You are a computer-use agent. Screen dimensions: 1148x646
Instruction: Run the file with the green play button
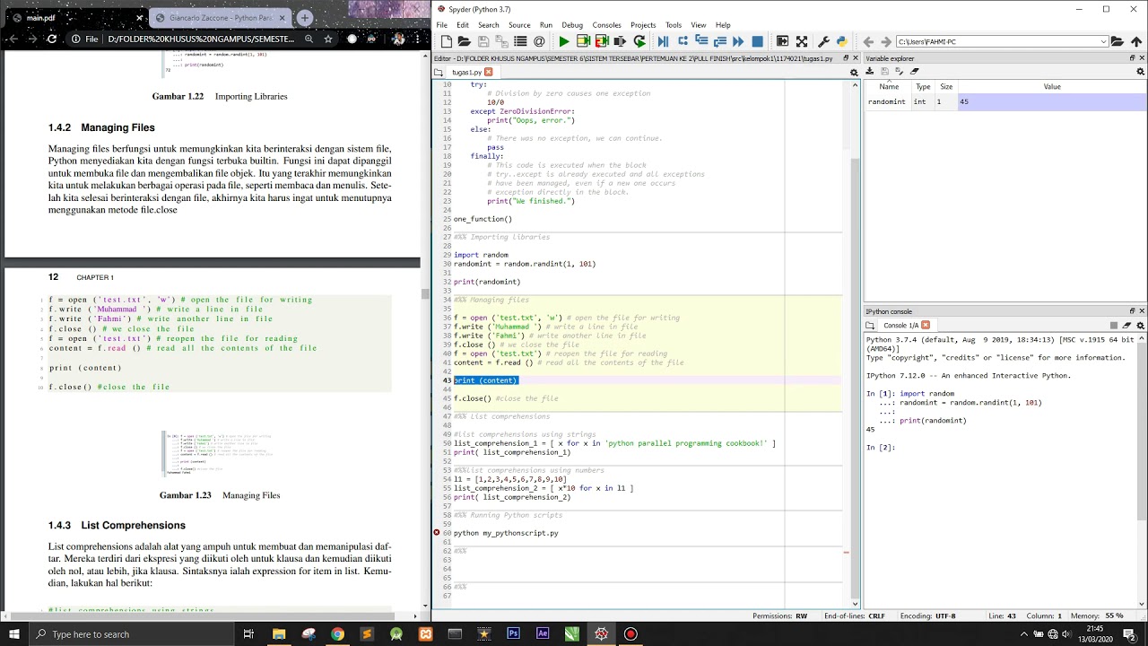(563, 41)
